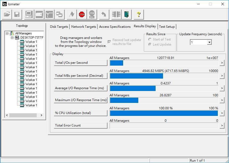
Task: Duplicate the selected worker
Action: (x=60, y=14)
